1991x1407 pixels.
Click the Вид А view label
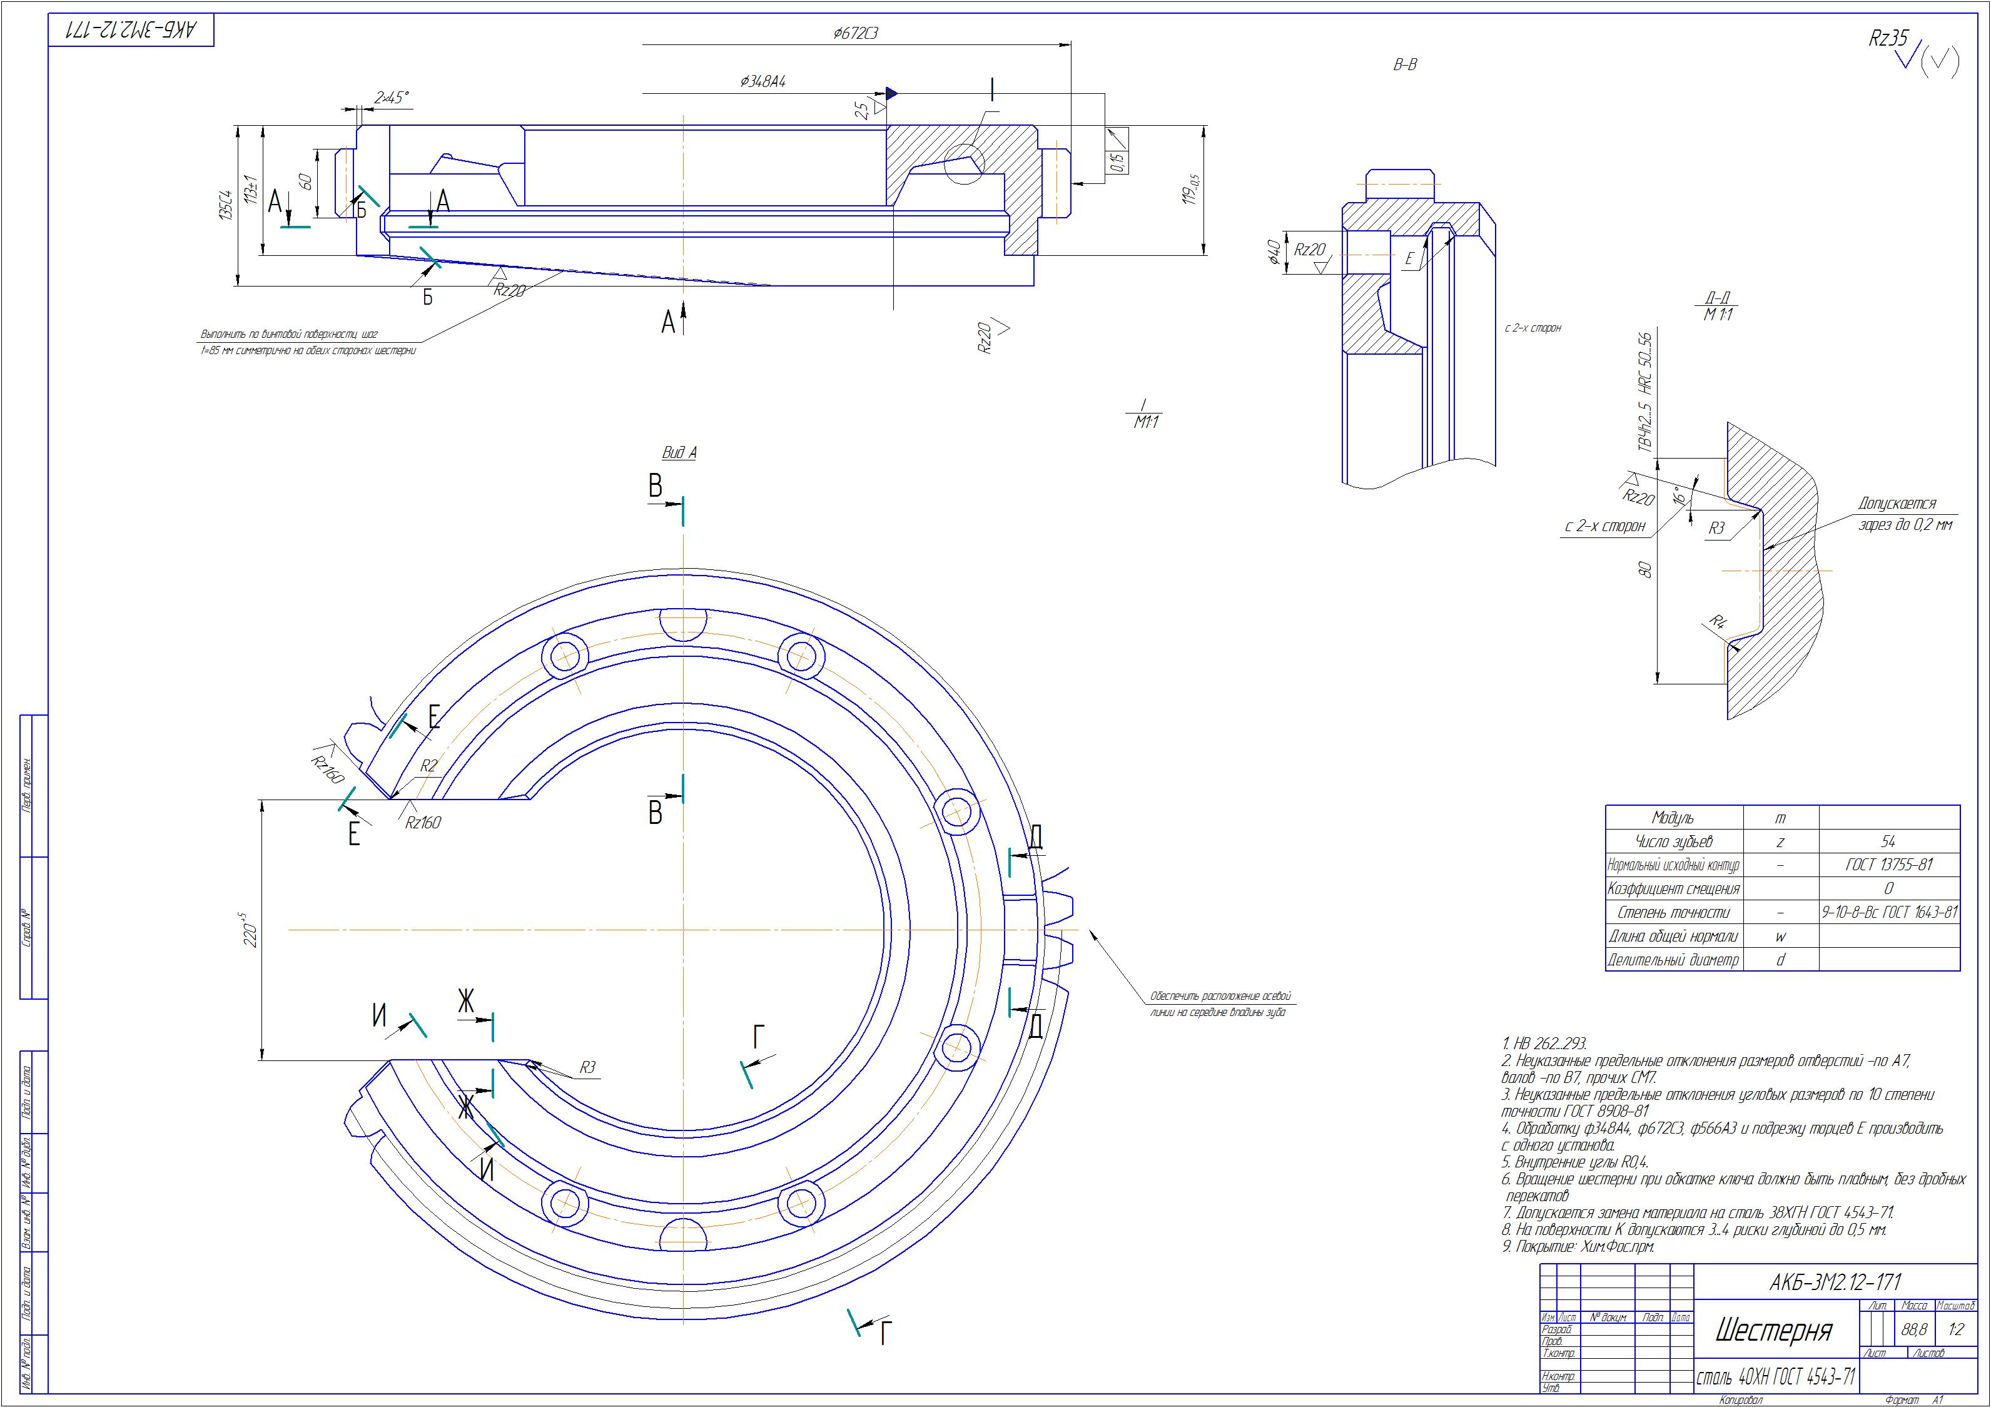click(679, 452)
